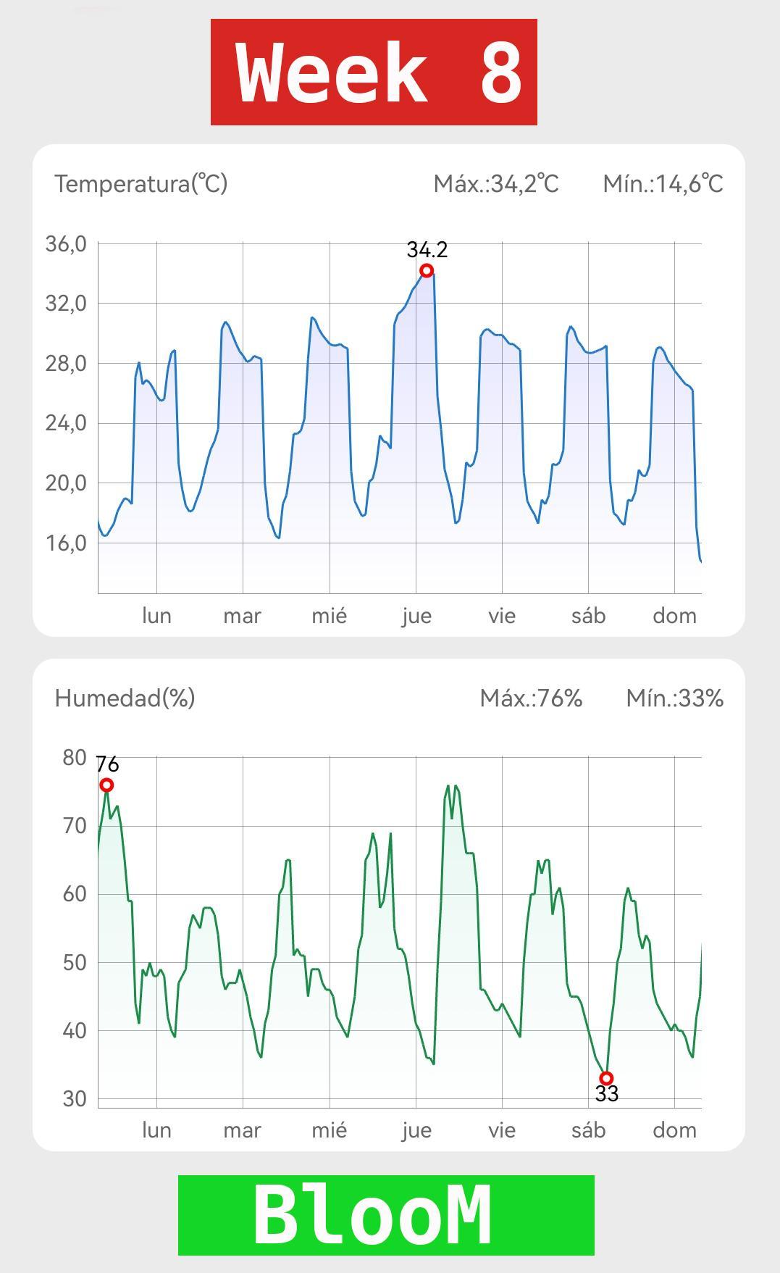Select 'jue' on the temperature chart axis

click(x=416, y=616)
